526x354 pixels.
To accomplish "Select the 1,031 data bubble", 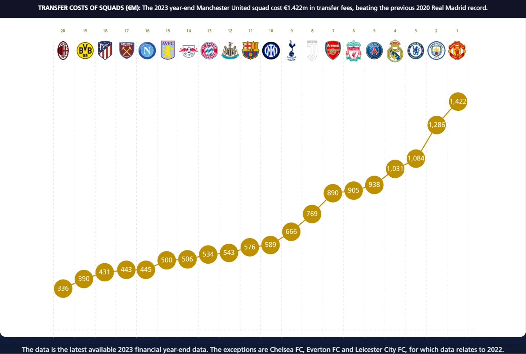I will coord(395,169).
